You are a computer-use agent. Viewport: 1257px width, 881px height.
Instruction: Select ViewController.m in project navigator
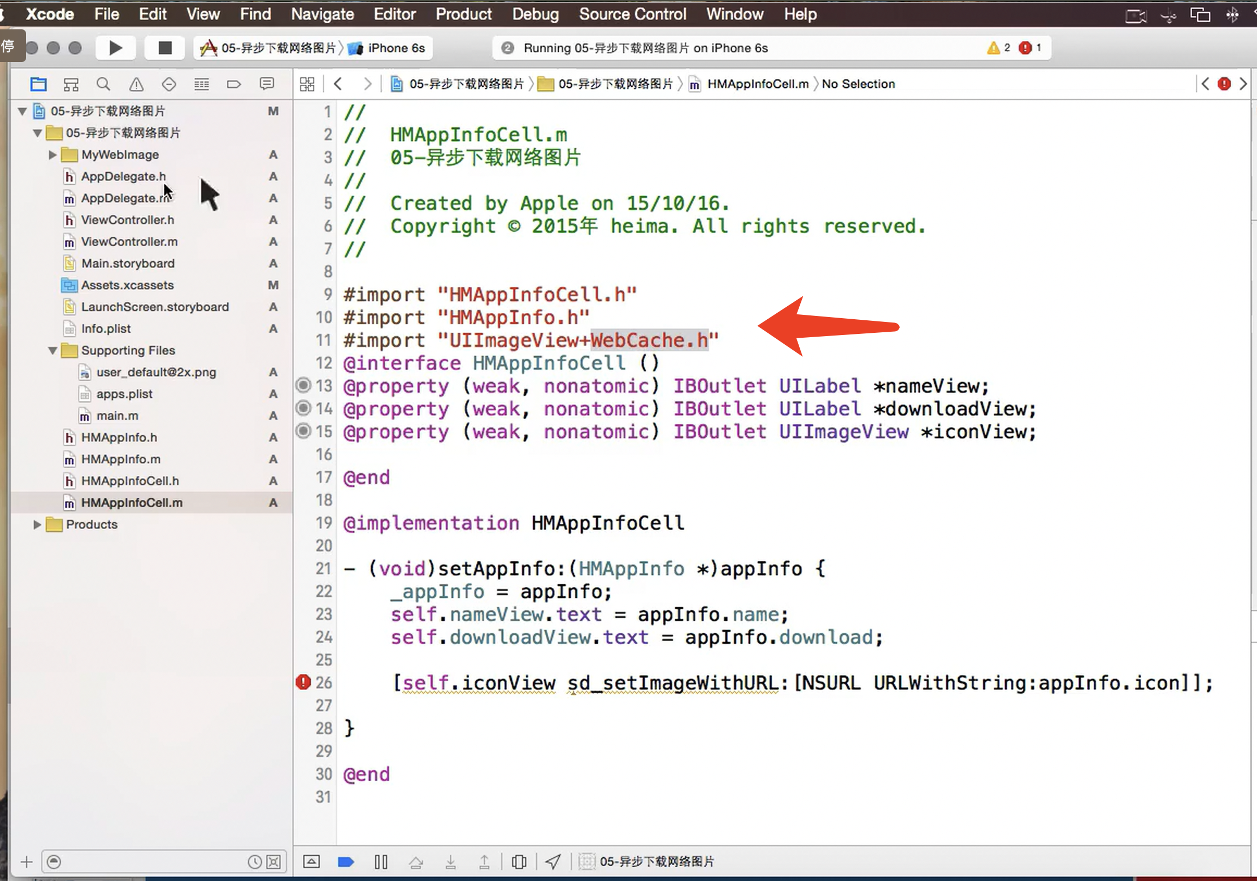click(x=129, y=242)
